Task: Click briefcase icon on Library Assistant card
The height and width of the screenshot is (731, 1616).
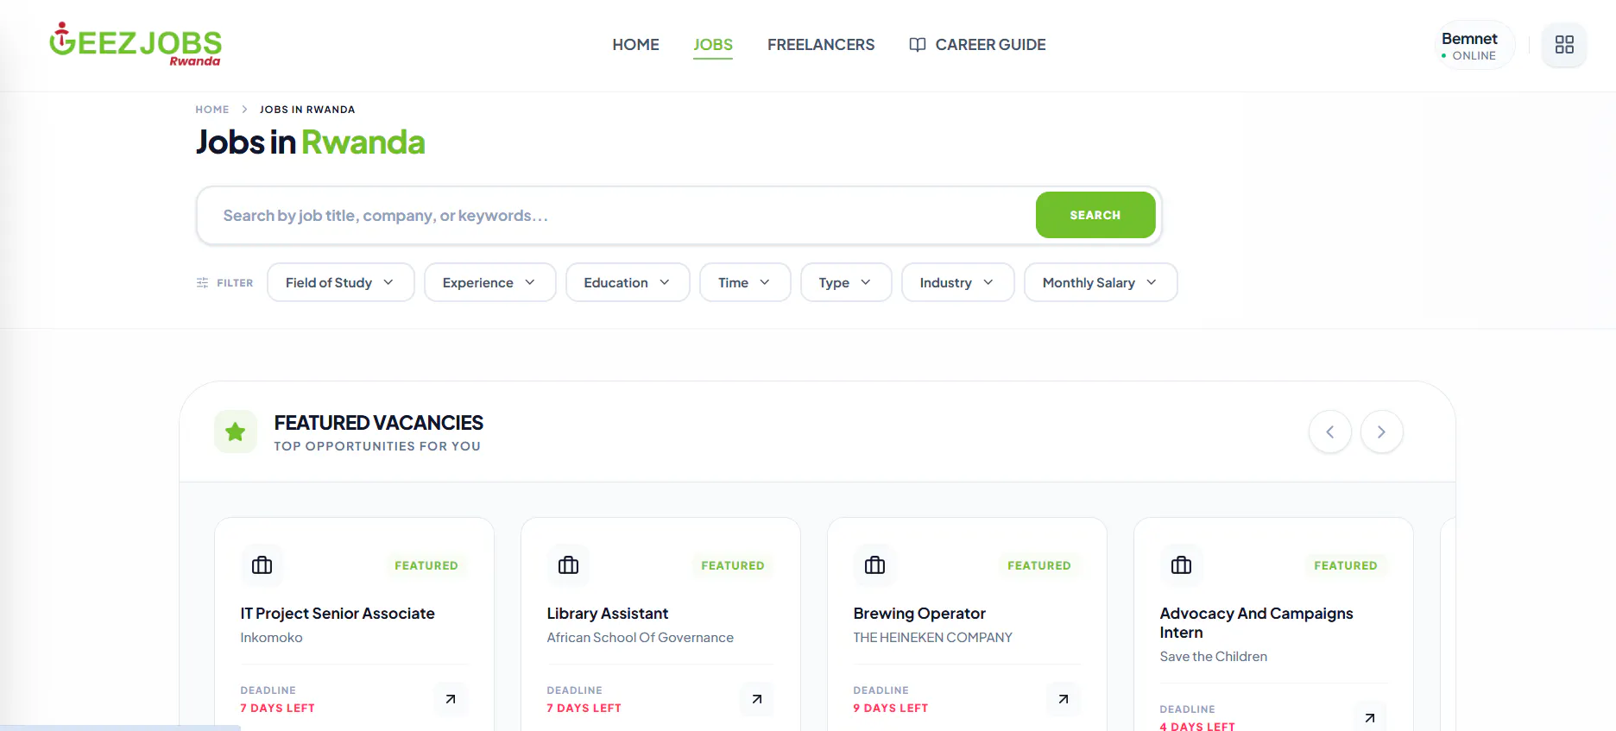Action: [569, 565]
